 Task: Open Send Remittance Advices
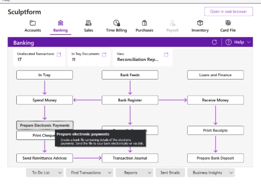point(45,158)
